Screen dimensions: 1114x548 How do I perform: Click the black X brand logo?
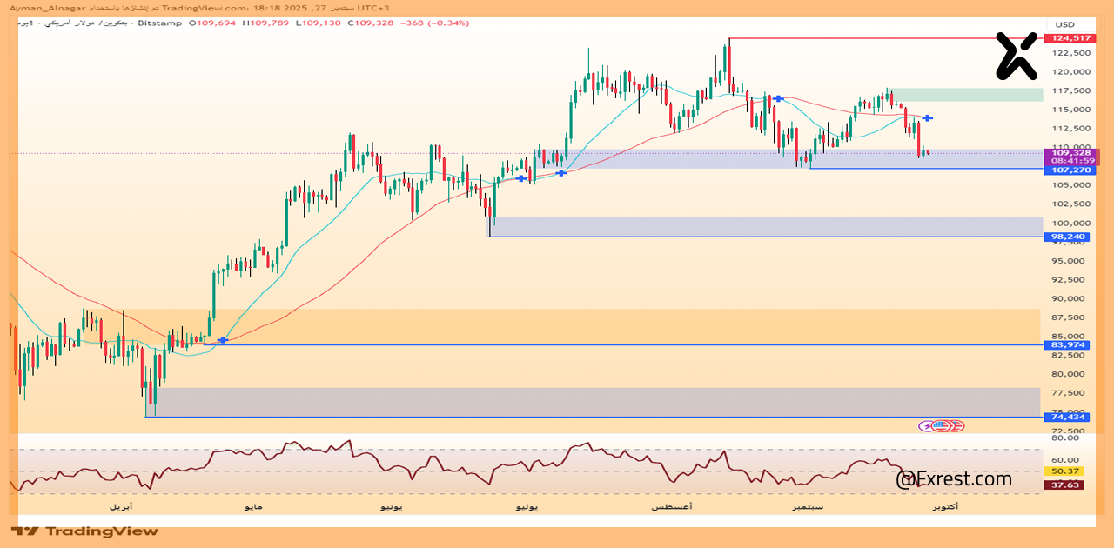point(1017,57)
